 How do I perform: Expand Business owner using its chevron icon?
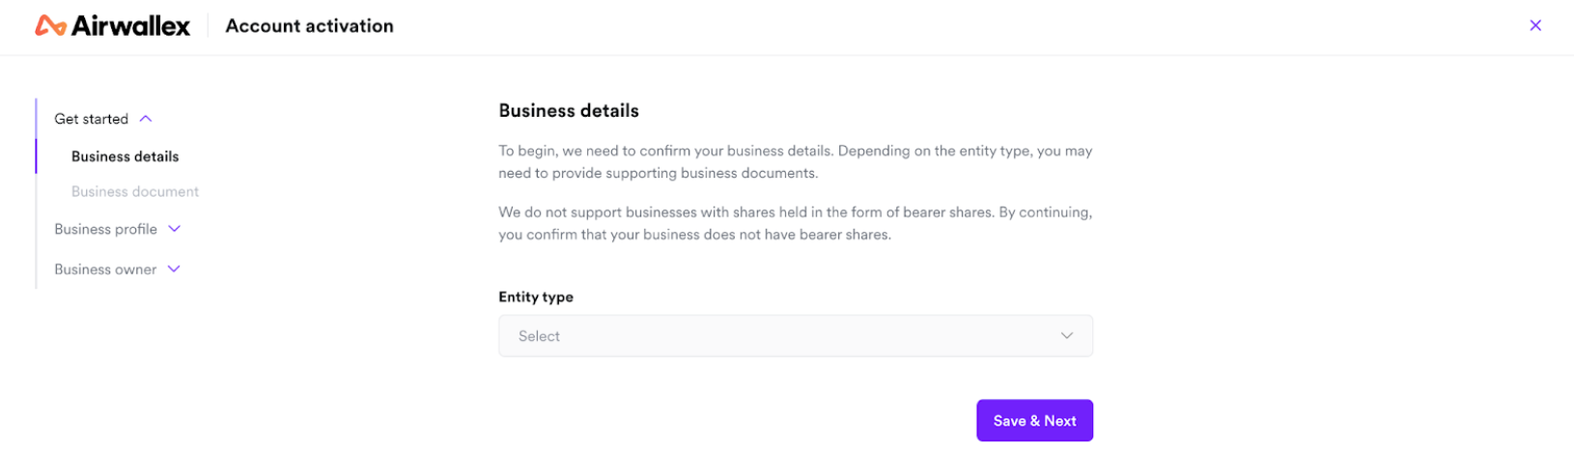(x=174, y=269)
